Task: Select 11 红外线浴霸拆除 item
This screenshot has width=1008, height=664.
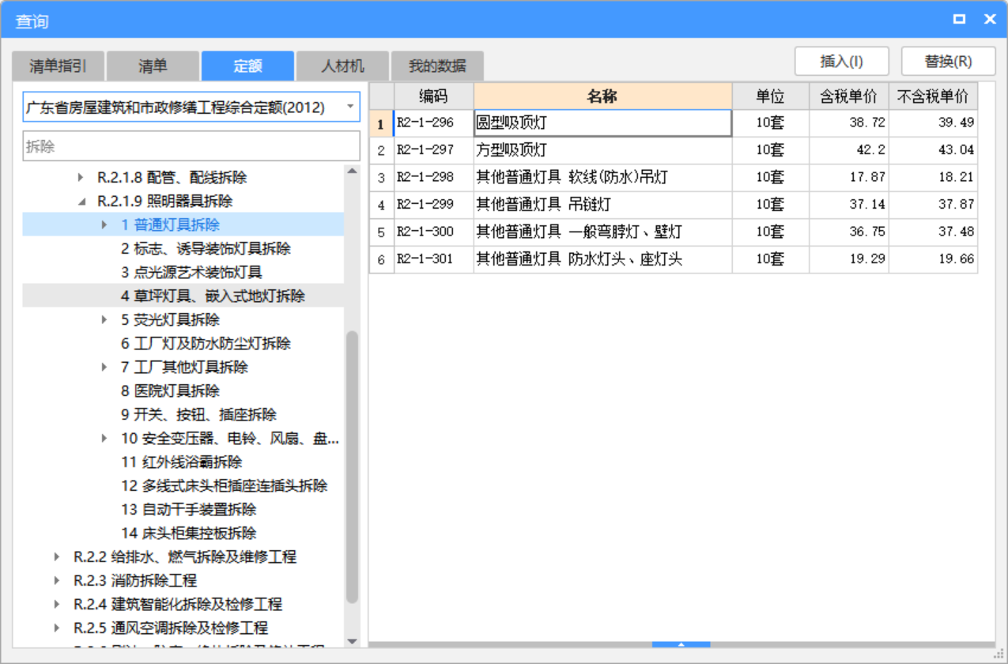Action: [x=181, y=462]
